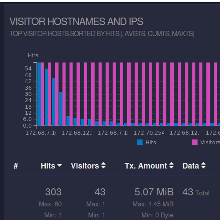220x220 pixels.
Task: Toggle the blue Hits legend swatch
Action: [x=140, y=142]
